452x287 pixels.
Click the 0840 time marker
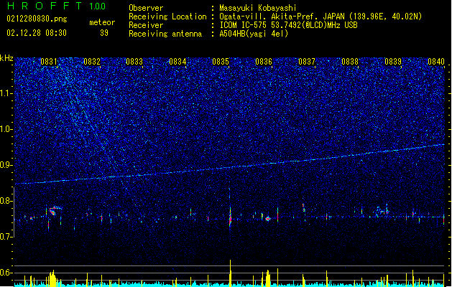436,61
